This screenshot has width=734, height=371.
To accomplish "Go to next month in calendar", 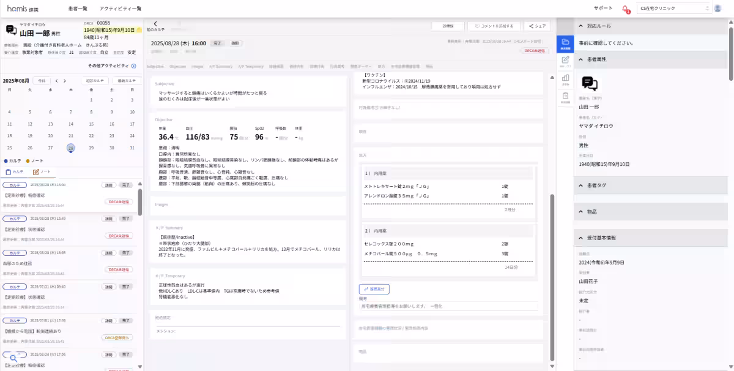I will (65, 81).
